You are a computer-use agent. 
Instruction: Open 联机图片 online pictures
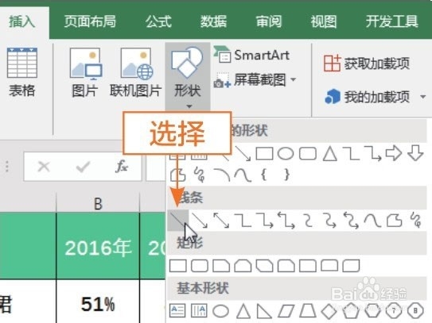(x=135, y=72)
